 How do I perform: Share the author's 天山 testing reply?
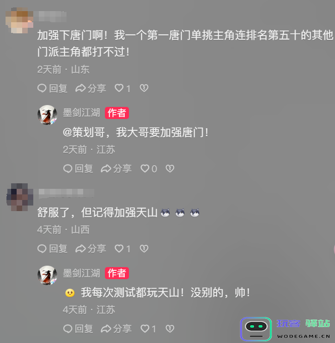(116, 329)
